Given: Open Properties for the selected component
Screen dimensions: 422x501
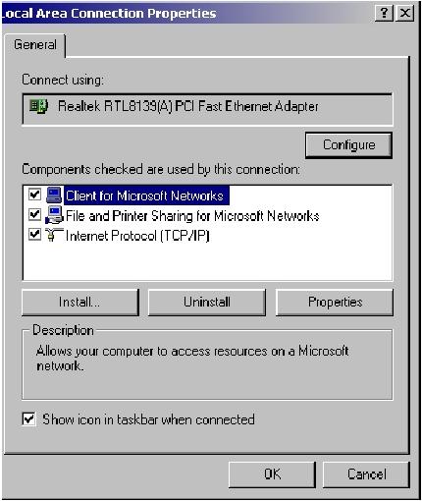Looking at the screenshot, I should click(335, 303).
